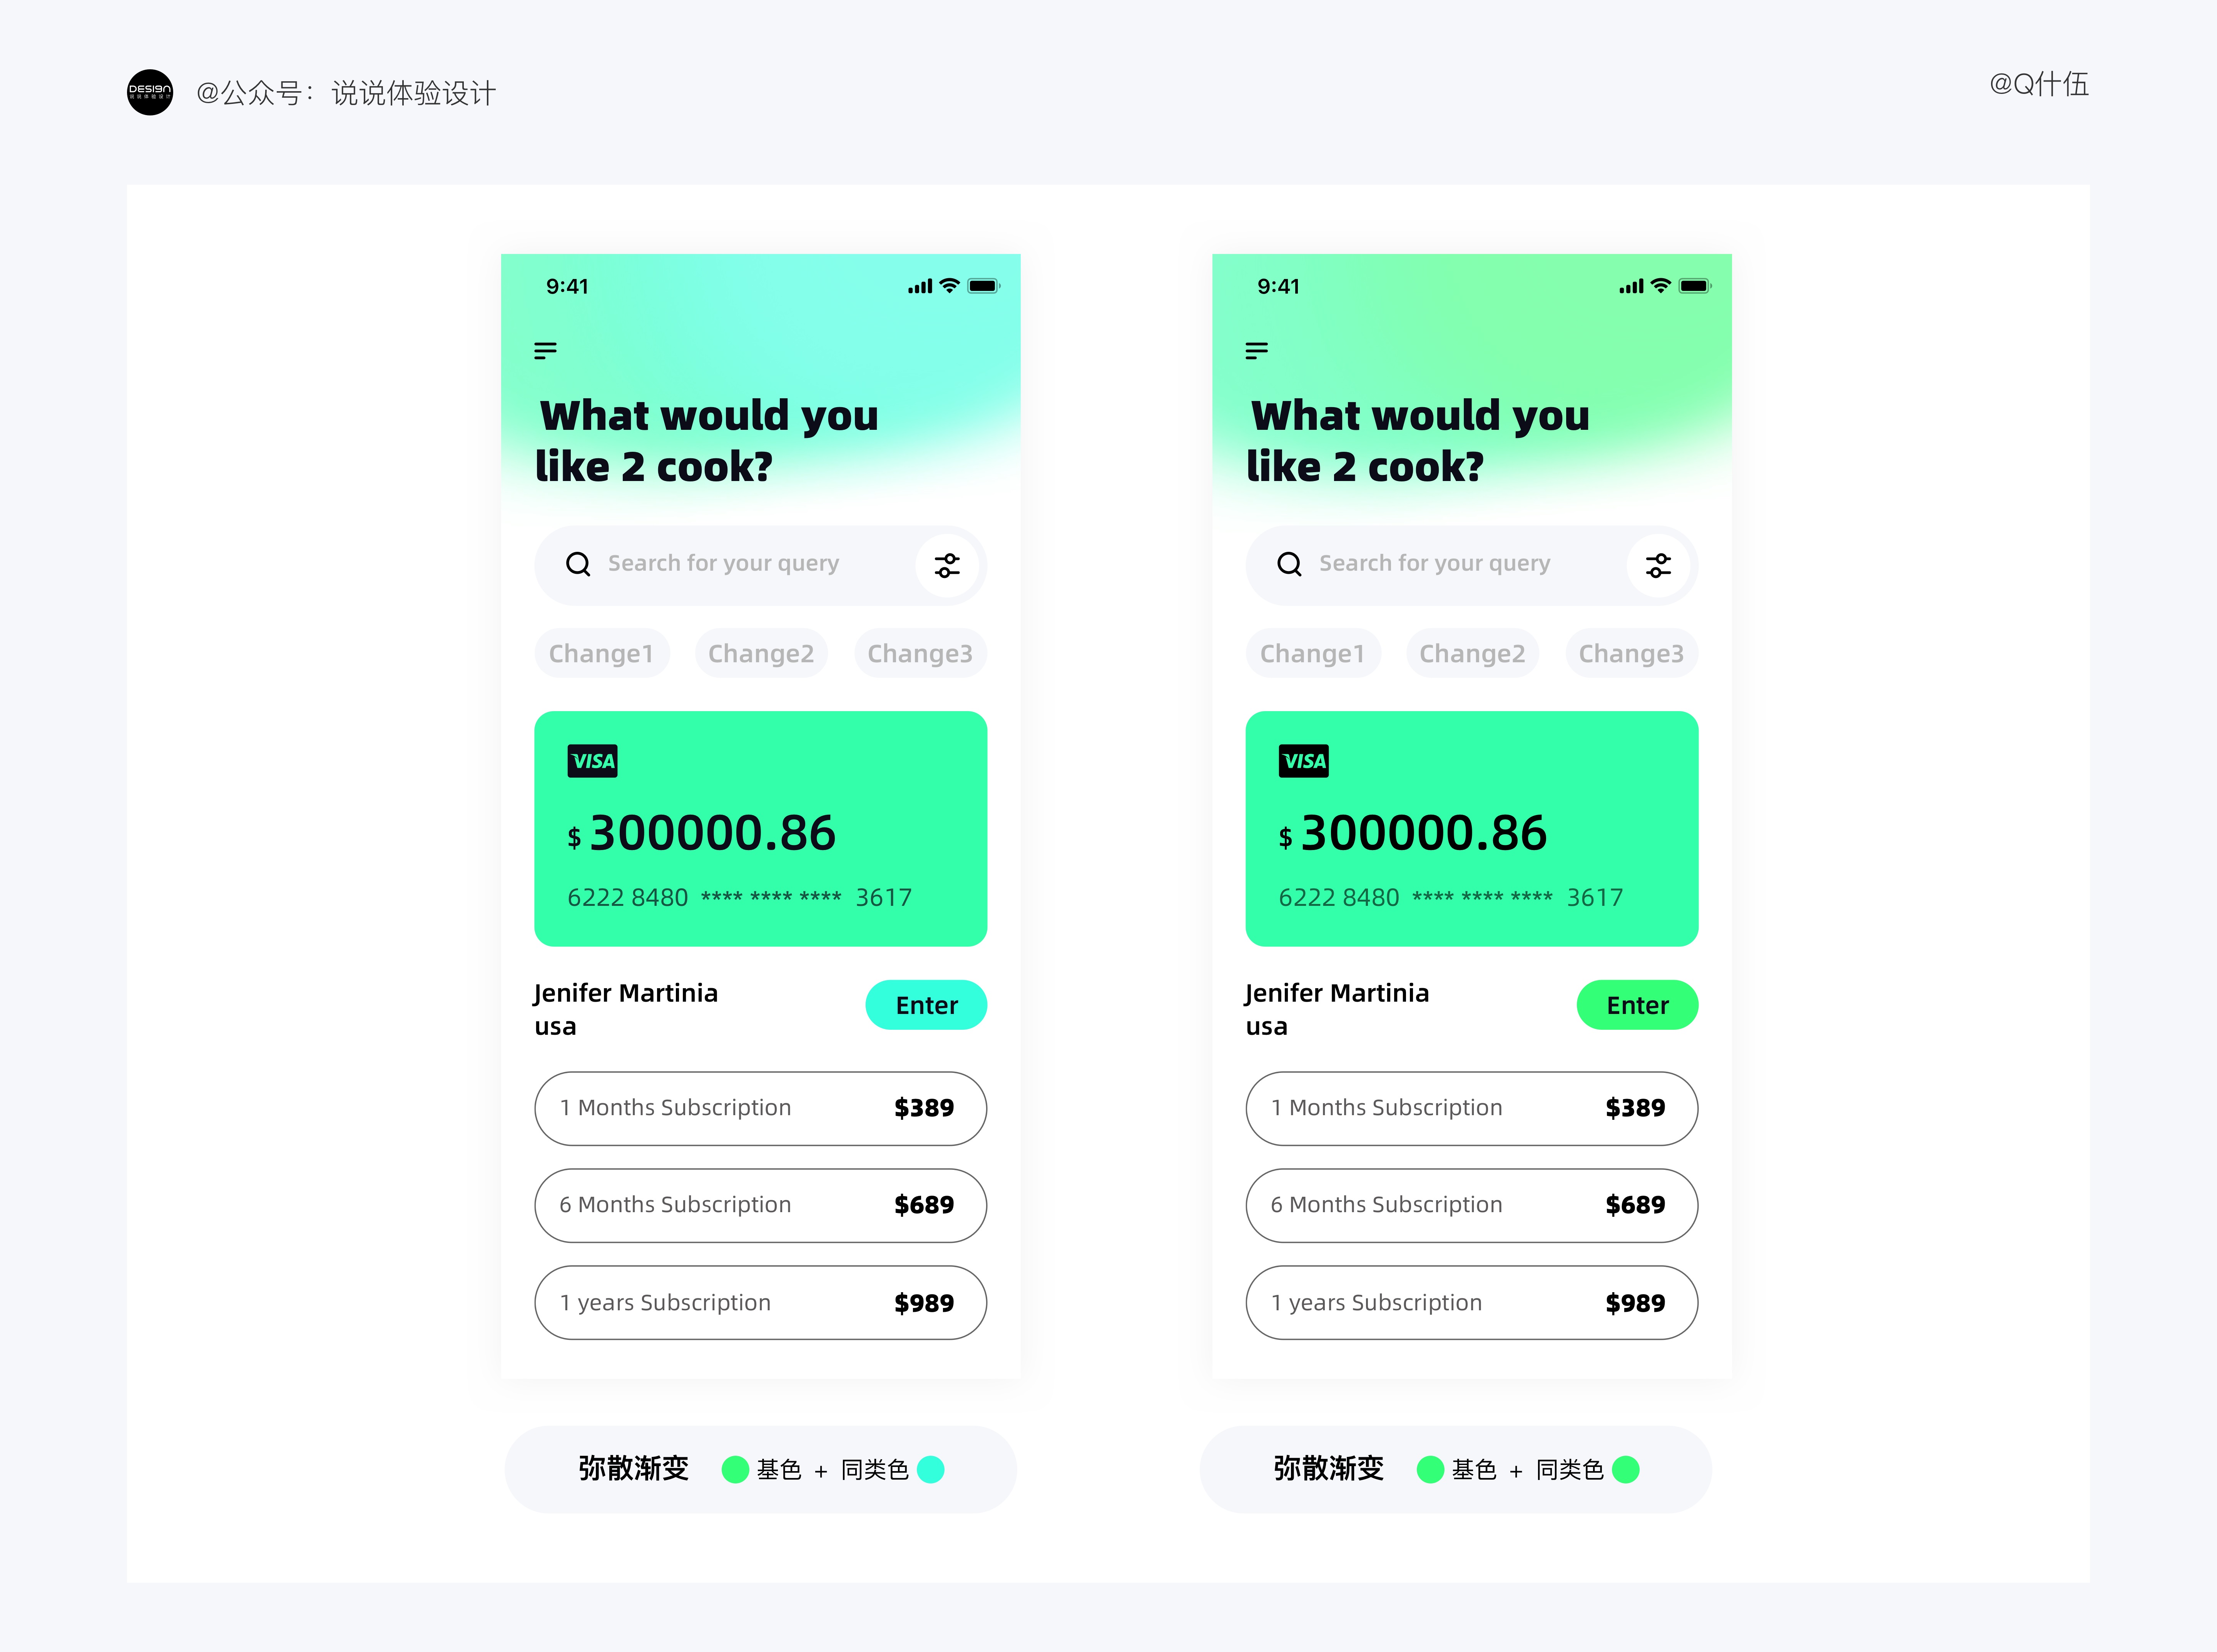Select 6 Months Subscription option
This screenshot has width=2217, height=1652.
point(757,1203)
